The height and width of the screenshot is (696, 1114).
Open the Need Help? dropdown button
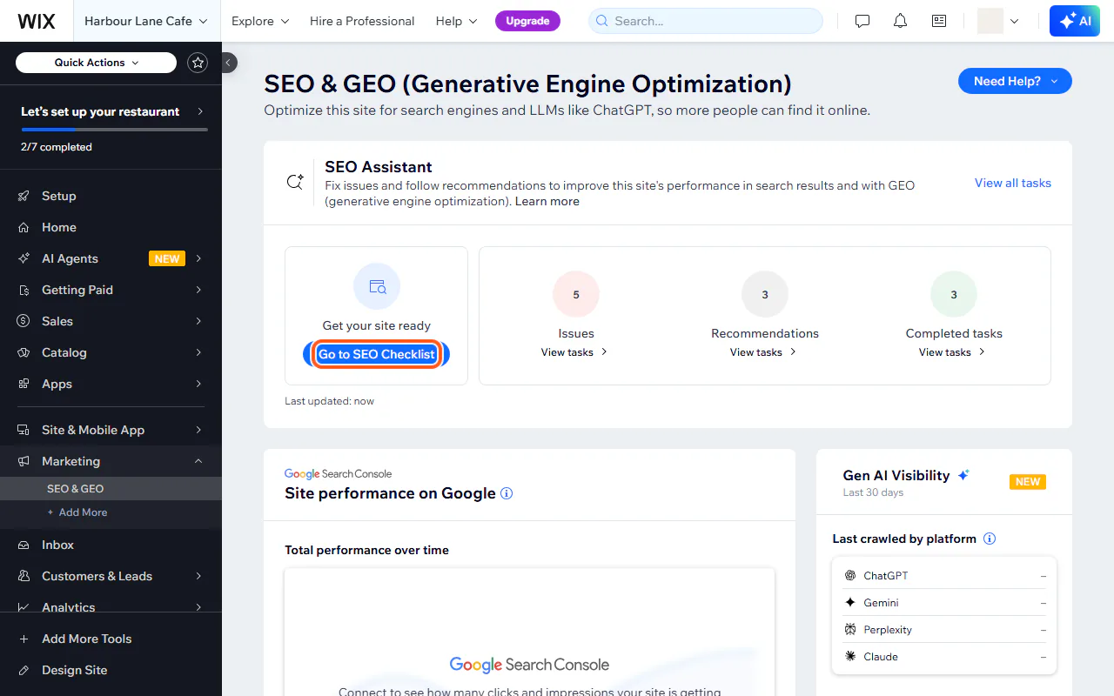pos(1015,81)
